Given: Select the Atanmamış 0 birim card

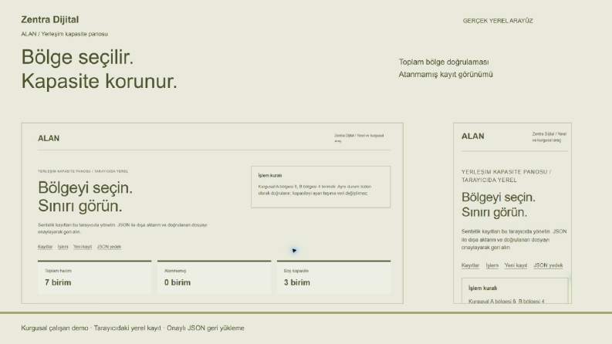Looking at the screenshot, I should pyautogui.click(x=214, y=277).
